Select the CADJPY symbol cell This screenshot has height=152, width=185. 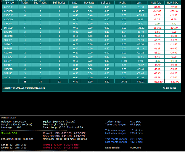click(10, 32)
